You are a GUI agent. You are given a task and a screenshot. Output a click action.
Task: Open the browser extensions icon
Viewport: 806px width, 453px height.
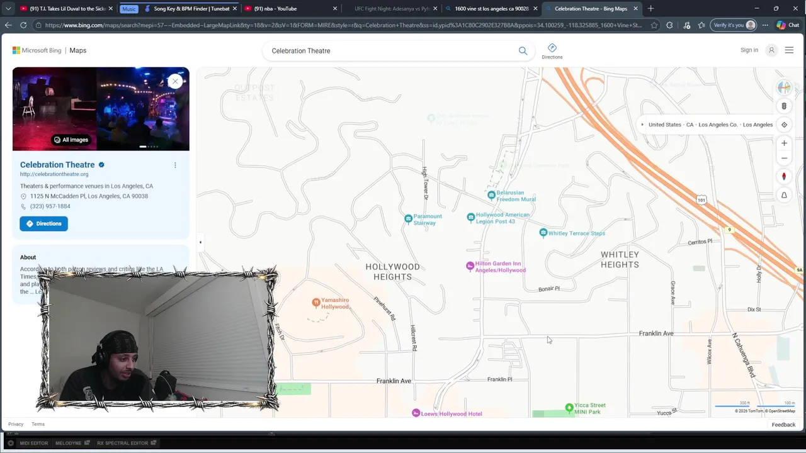pos(669,25)
